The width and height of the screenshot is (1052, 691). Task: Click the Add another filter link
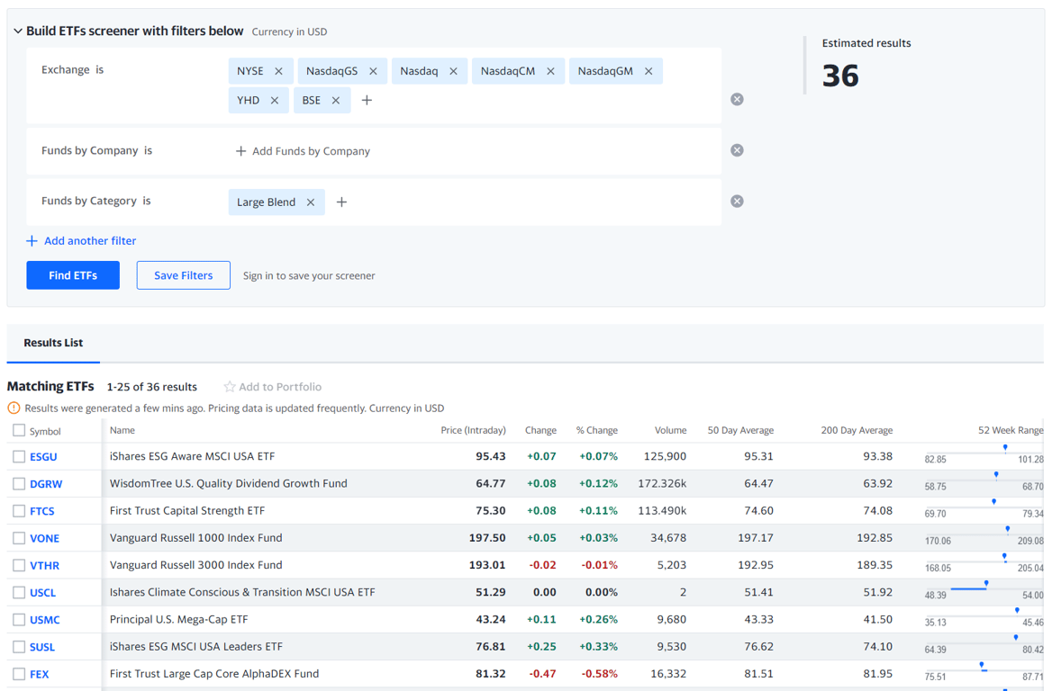tap(81, 240)
